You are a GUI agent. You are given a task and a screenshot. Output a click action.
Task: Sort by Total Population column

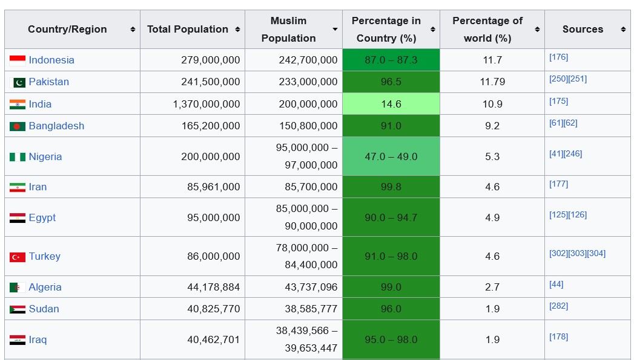[237, 30]
